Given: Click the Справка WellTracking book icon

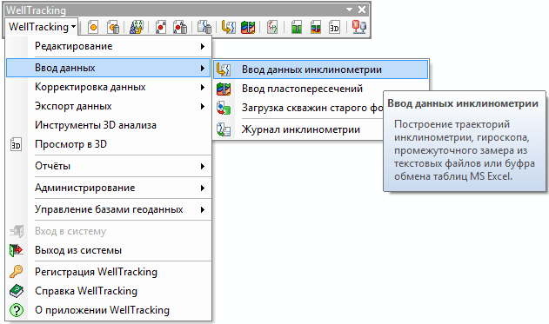Looking at the screenshot, I should (17, 291).
